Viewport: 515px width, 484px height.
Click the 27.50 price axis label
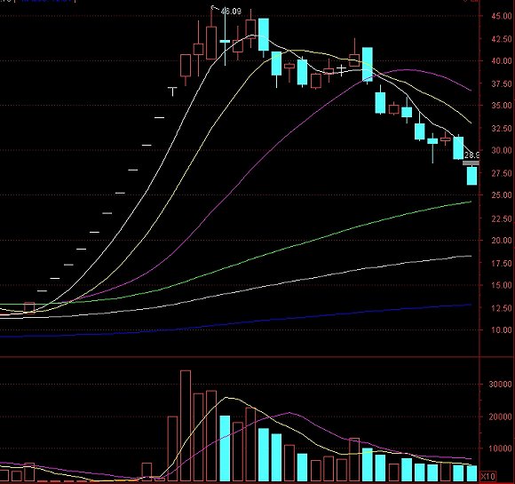point(502,173)
